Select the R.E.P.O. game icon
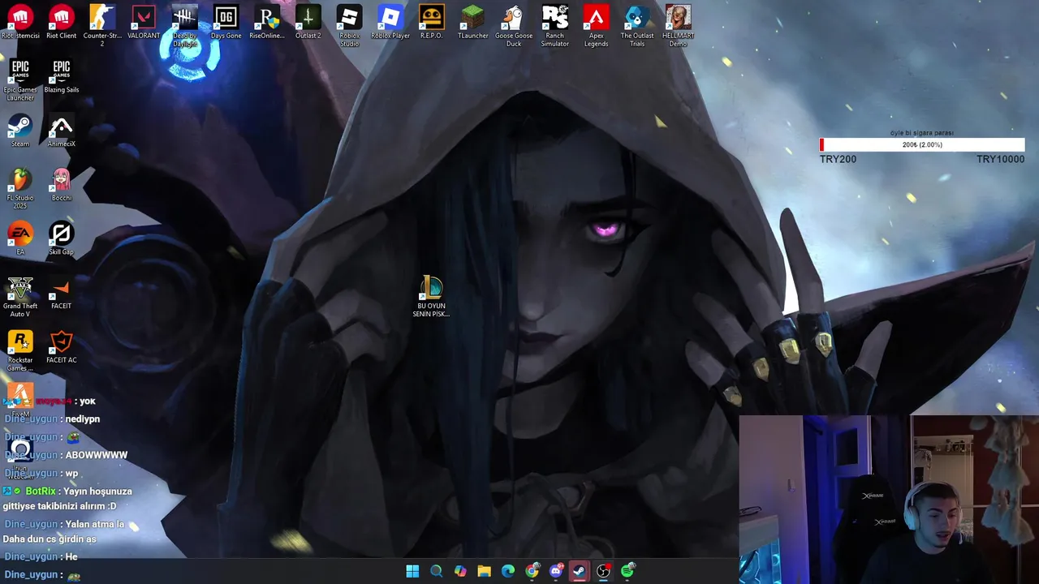This screenshot has height=584, width=1039. point(431,22)
